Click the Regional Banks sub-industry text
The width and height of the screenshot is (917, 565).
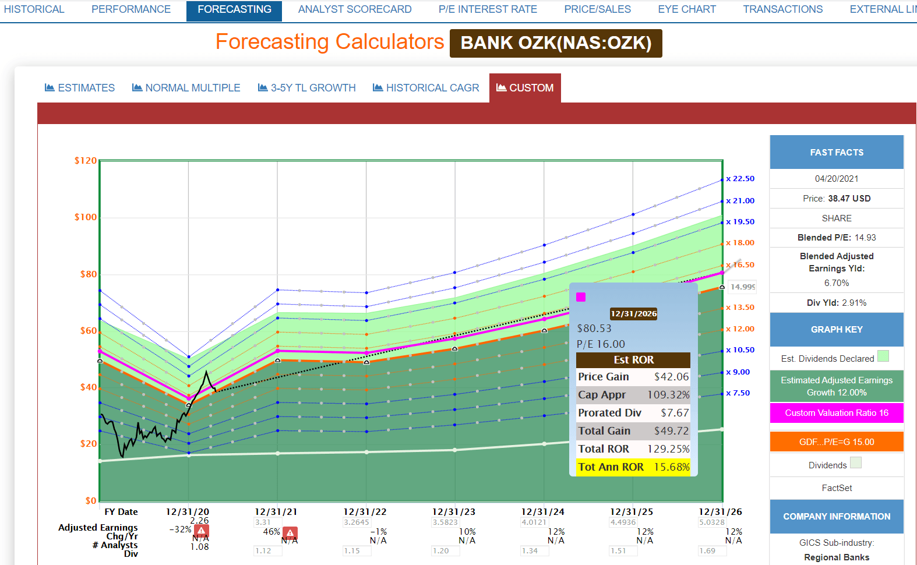[837, 557]
